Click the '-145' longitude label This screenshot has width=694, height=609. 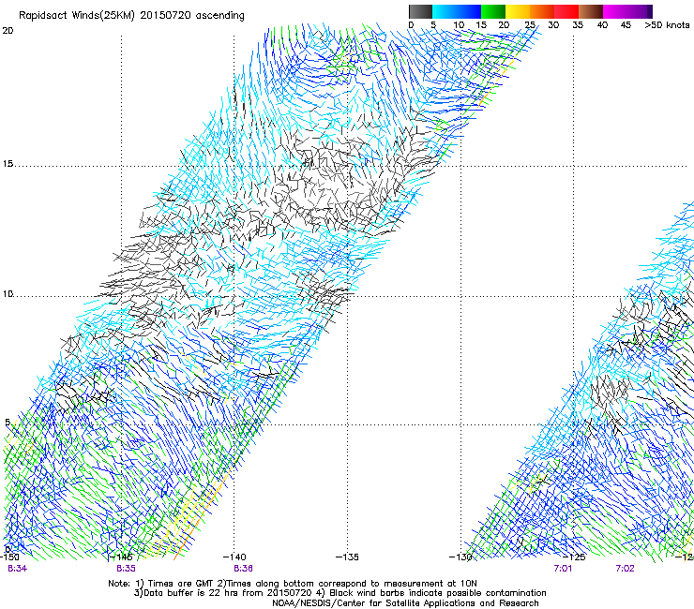tap(121, 557)
